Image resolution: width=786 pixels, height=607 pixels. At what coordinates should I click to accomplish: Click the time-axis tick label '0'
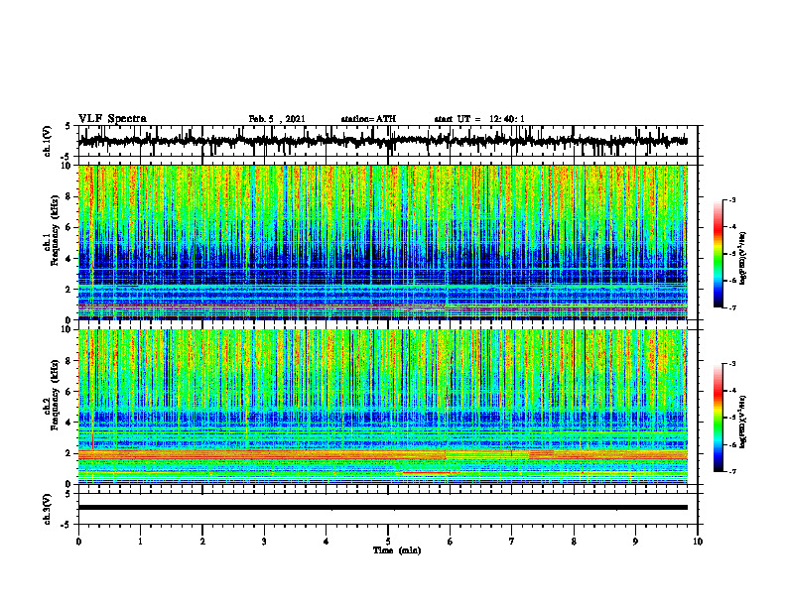pyautogui.click(x=78, y=542)
